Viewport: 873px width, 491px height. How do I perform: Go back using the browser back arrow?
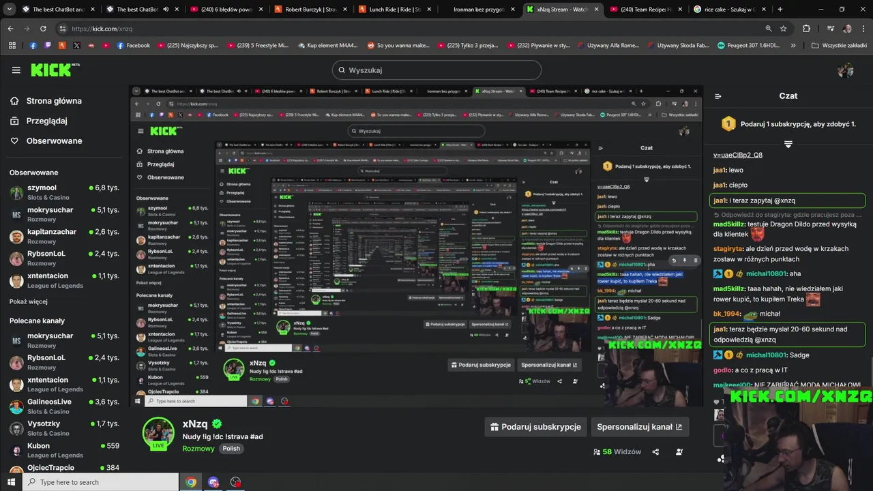[x=10, y=29]
